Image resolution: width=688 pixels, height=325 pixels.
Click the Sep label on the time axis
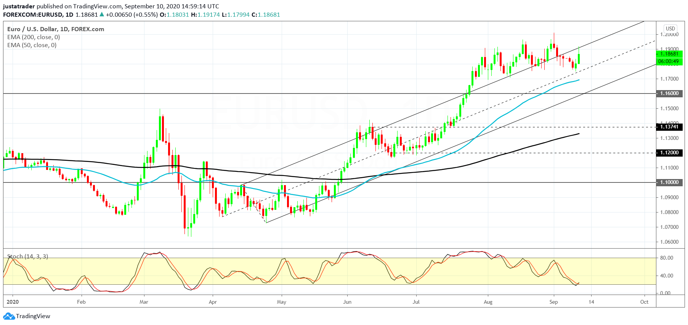click(553, 302)
